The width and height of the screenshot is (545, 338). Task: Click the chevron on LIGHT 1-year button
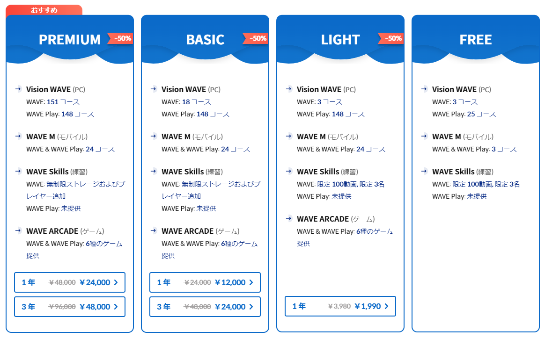tap(387, 306)
